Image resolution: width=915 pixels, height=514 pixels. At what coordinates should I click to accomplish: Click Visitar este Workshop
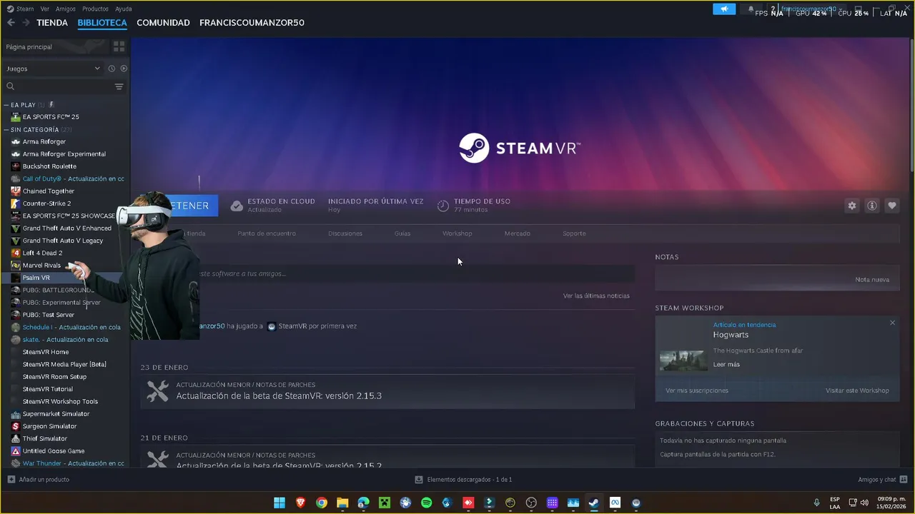click(x=857, y=390)
